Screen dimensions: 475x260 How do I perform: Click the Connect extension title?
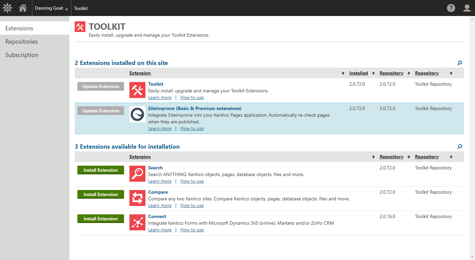(157, 216)
